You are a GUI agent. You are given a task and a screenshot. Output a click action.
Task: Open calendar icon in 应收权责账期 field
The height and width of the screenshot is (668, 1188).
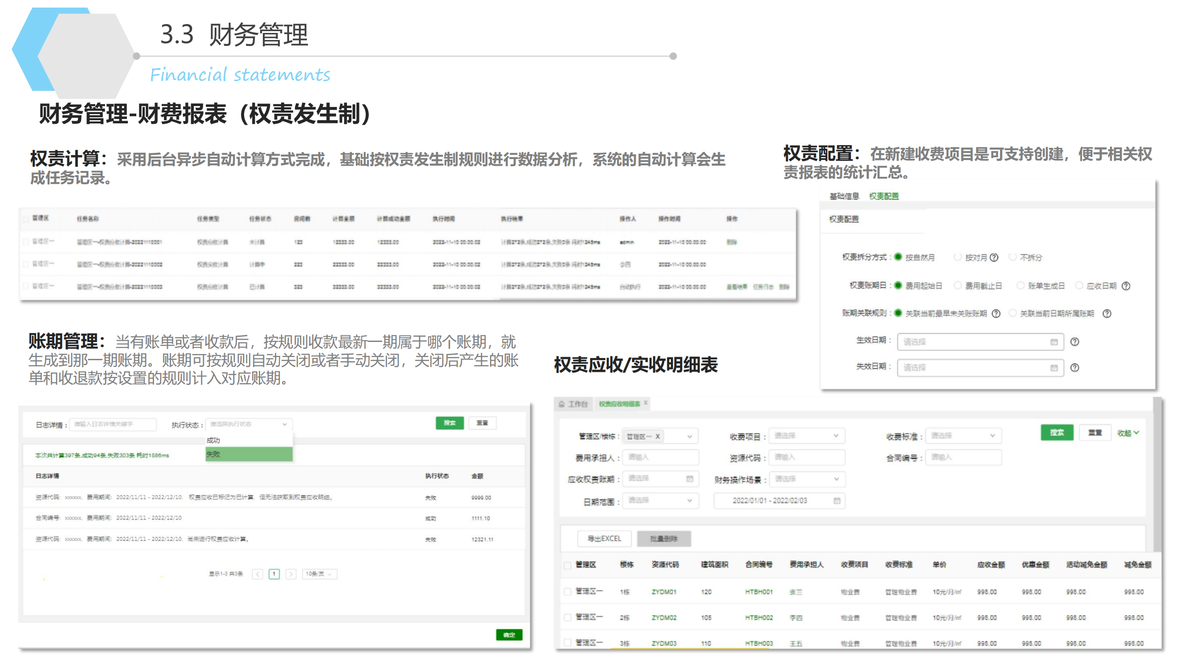(x=690, y=479)
